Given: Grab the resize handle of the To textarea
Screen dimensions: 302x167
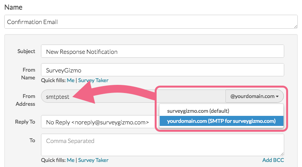Looking at the screenshot, I should 282,153.
